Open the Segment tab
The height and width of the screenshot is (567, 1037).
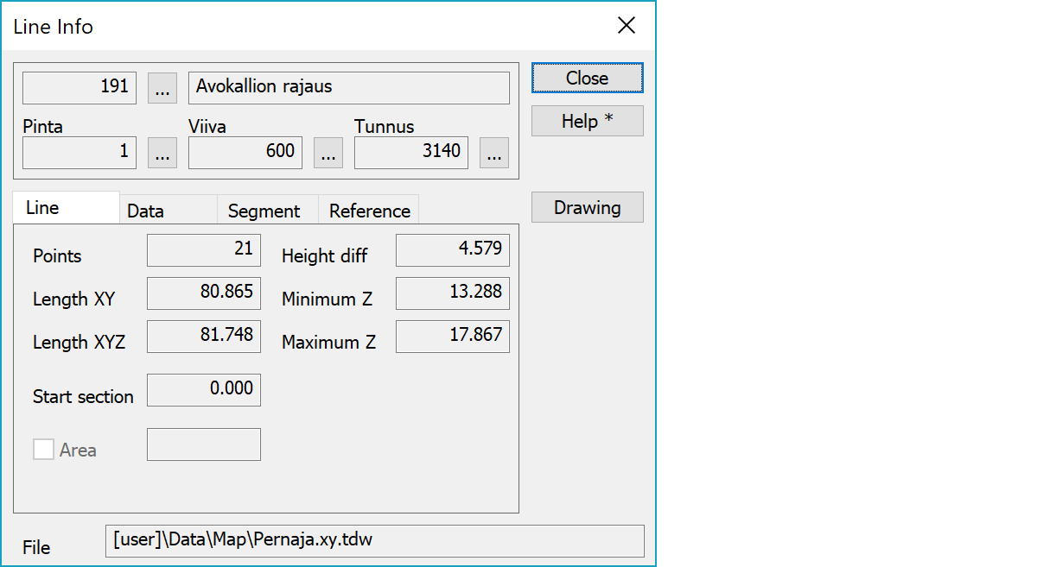click(264, 211)
